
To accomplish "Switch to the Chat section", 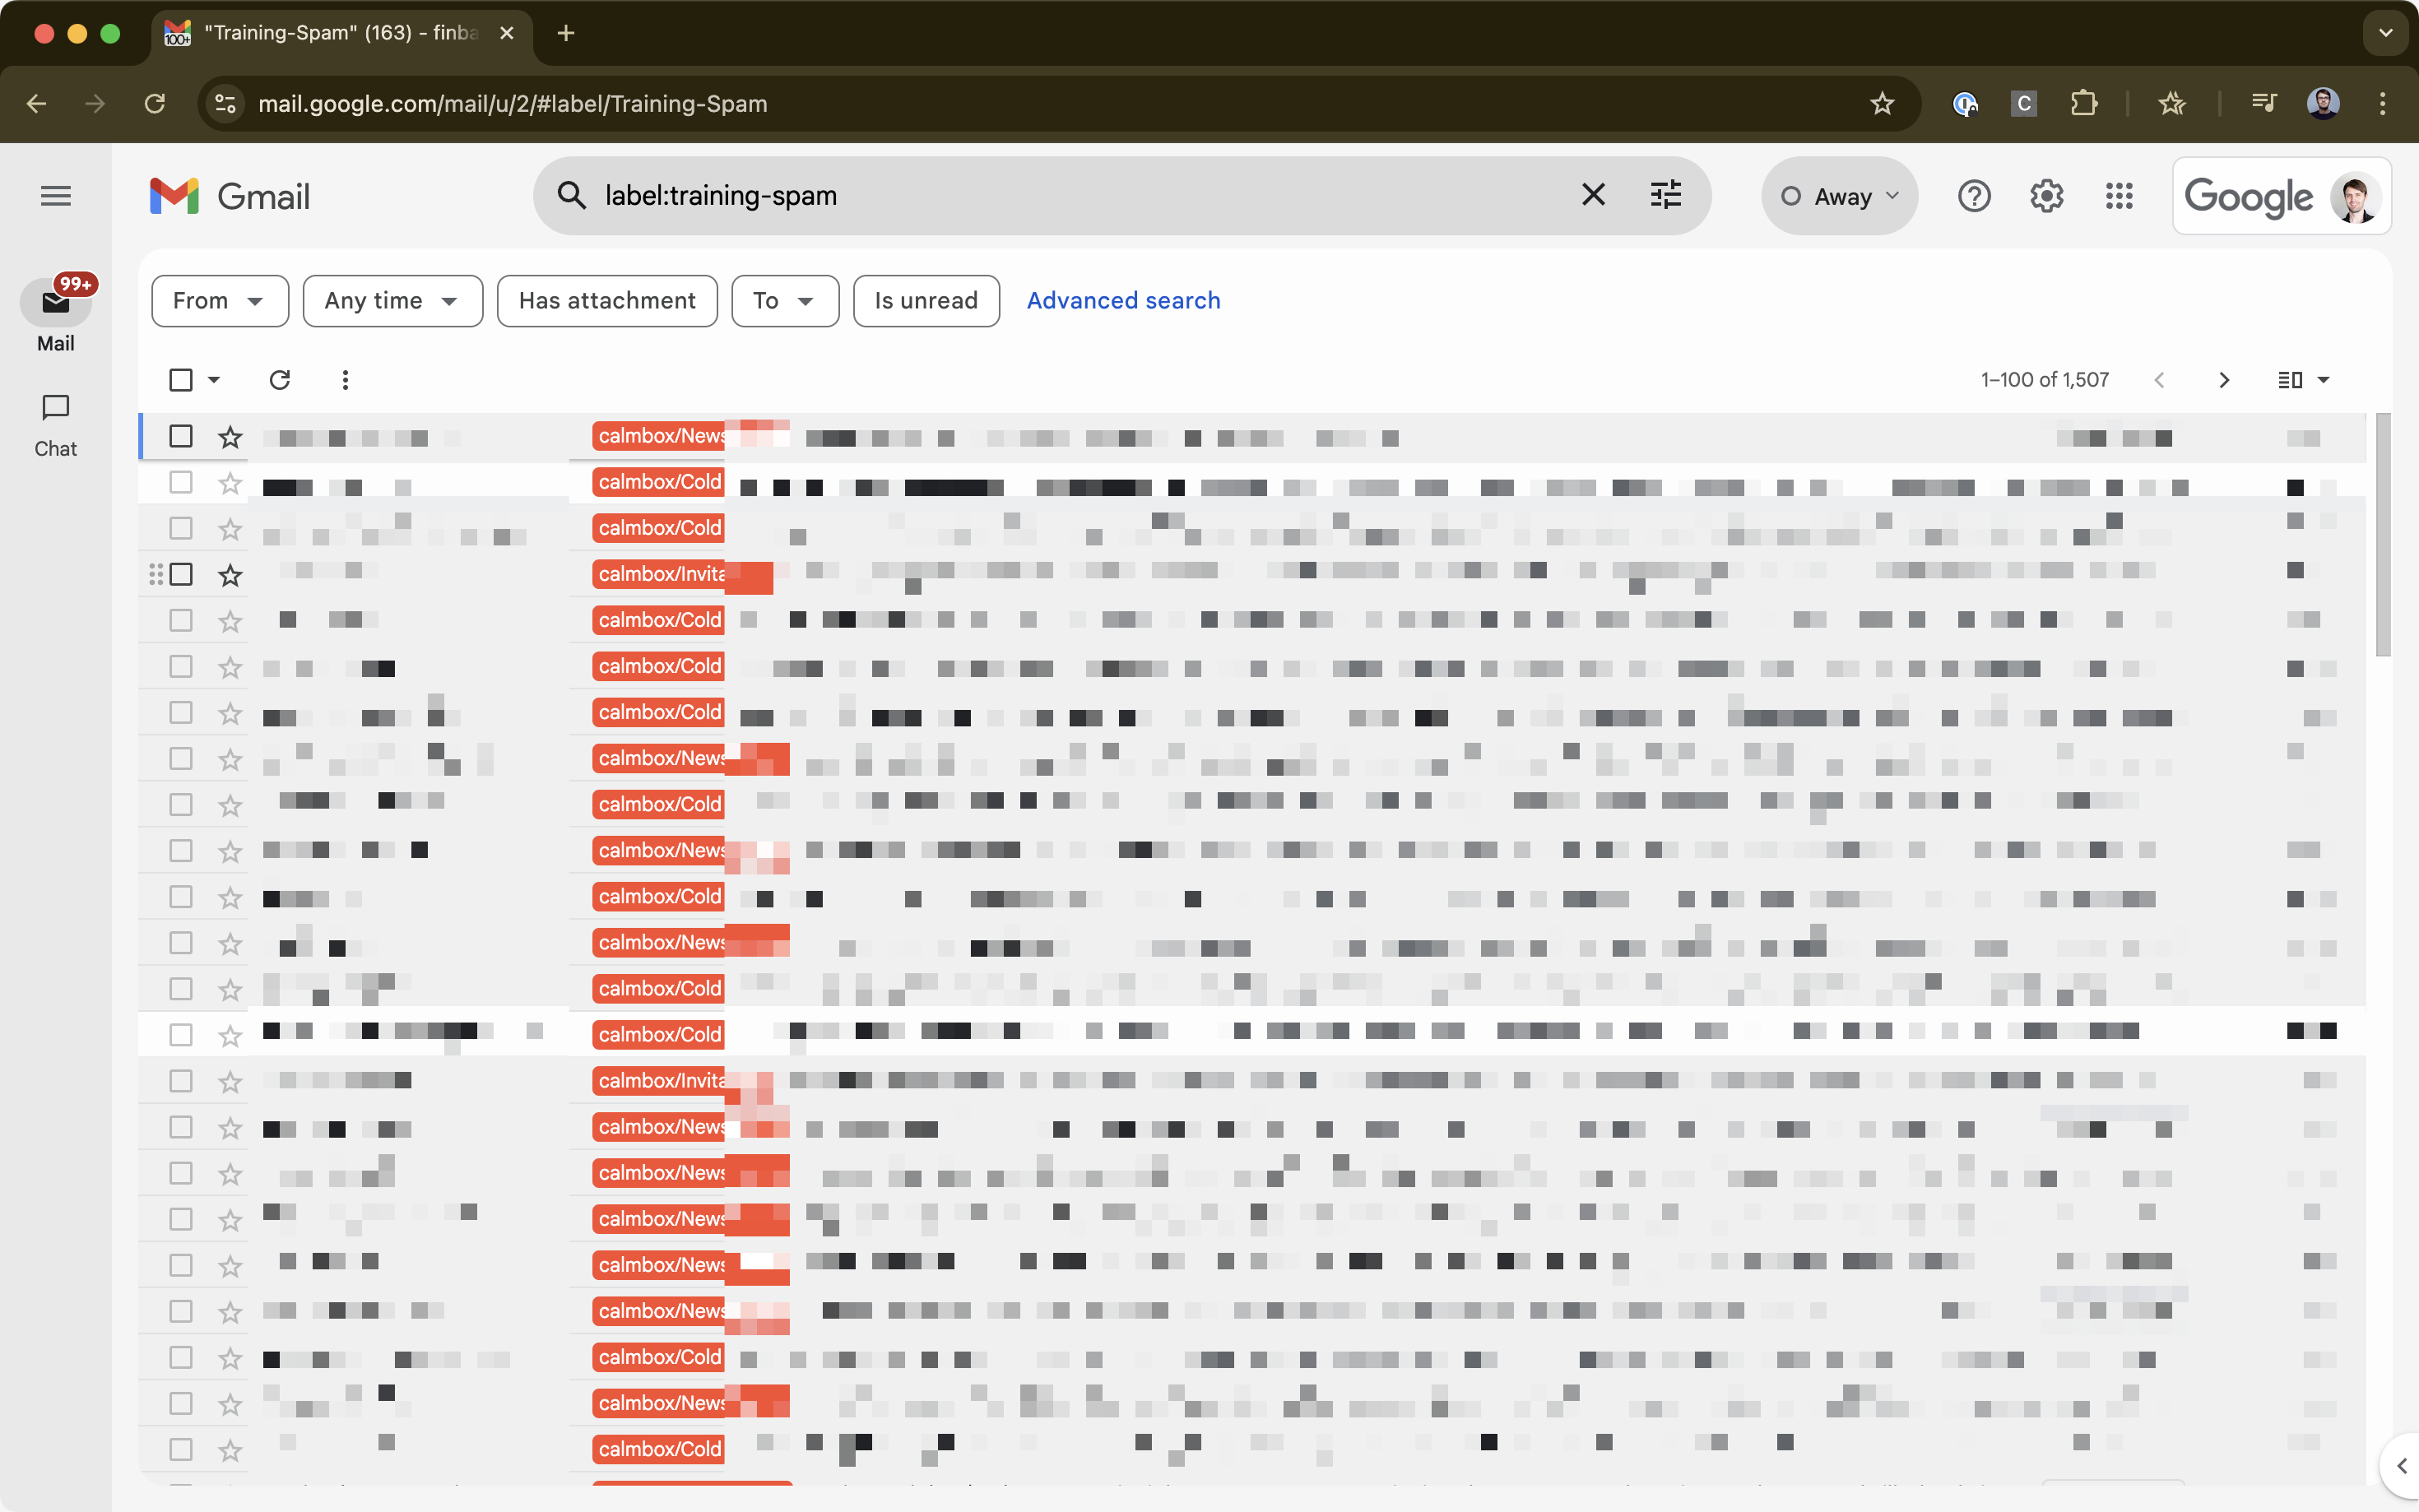I will [56, 424].
